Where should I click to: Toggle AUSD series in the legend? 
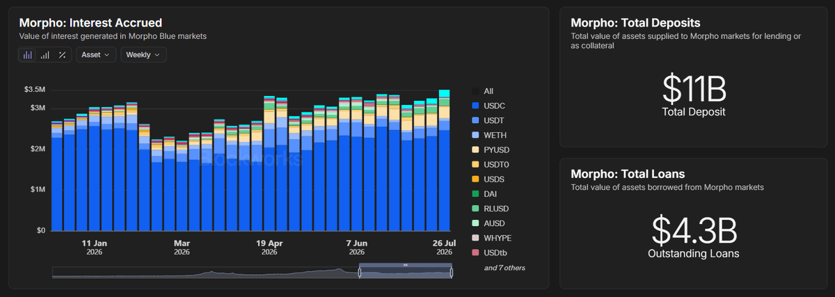point(487,223)
